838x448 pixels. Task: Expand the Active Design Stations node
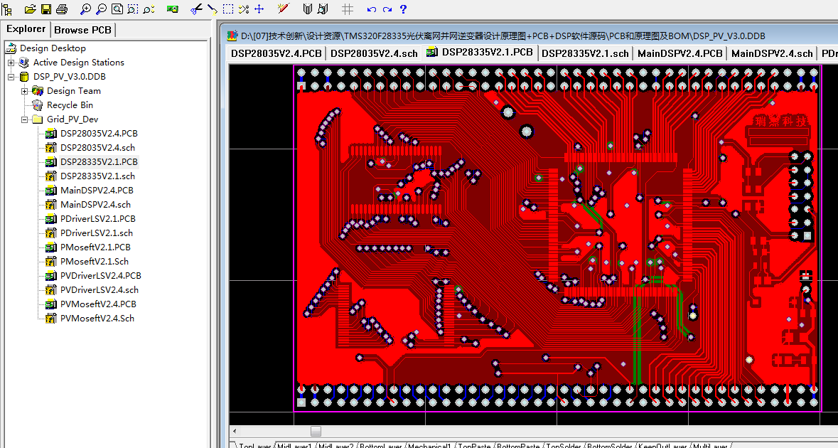click(x=11, y=63)
